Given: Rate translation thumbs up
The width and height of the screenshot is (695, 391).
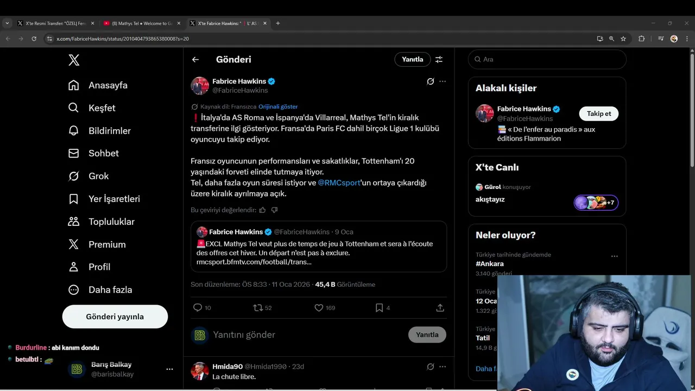Looking at the screenshot, I should coord(262,210).
